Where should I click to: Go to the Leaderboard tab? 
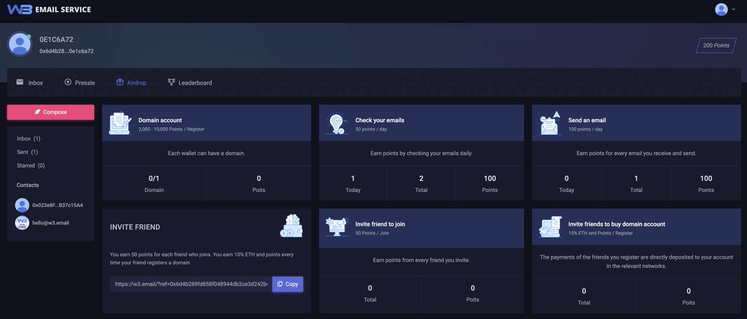tap(190, 83)
